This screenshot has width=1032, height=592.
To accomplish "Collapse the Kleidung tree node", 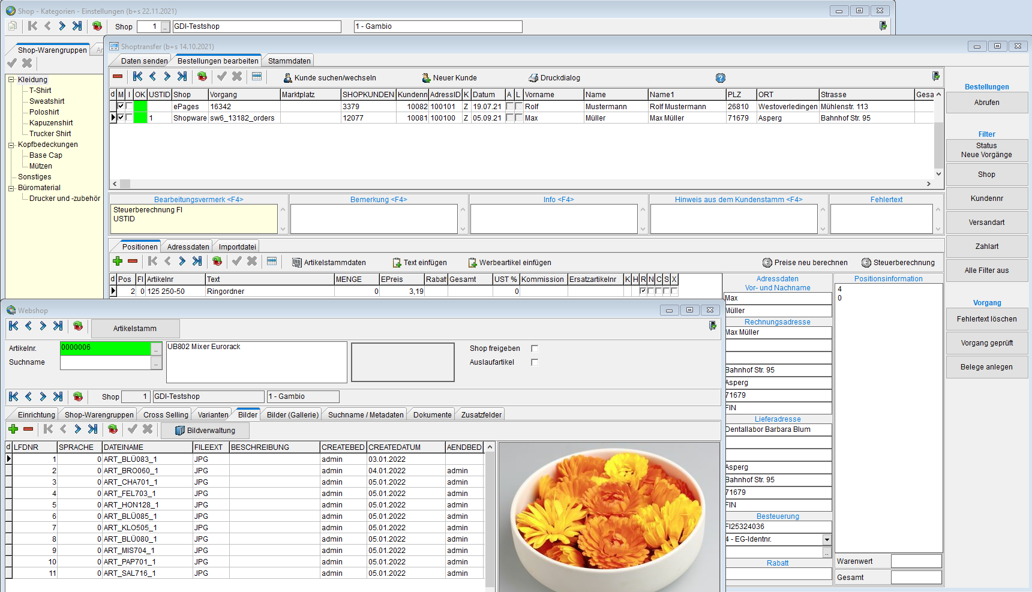I will point(11,80).
